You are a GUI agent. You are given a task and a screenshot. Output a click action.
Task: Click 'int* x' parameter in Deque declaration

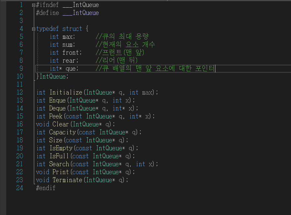pos(123,108)
